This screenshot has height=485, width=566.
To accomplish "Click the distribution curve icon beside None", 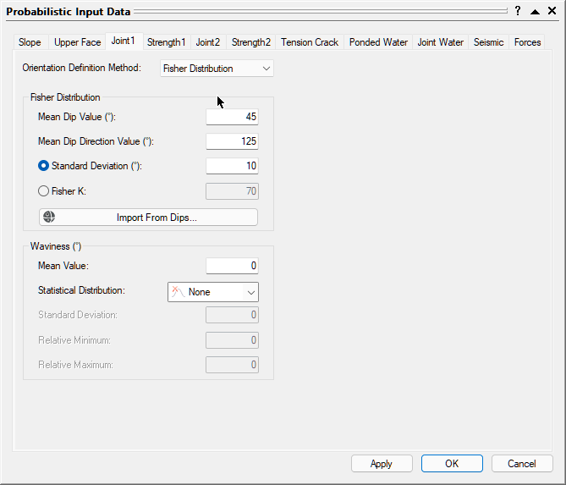I will pos(179,292).
